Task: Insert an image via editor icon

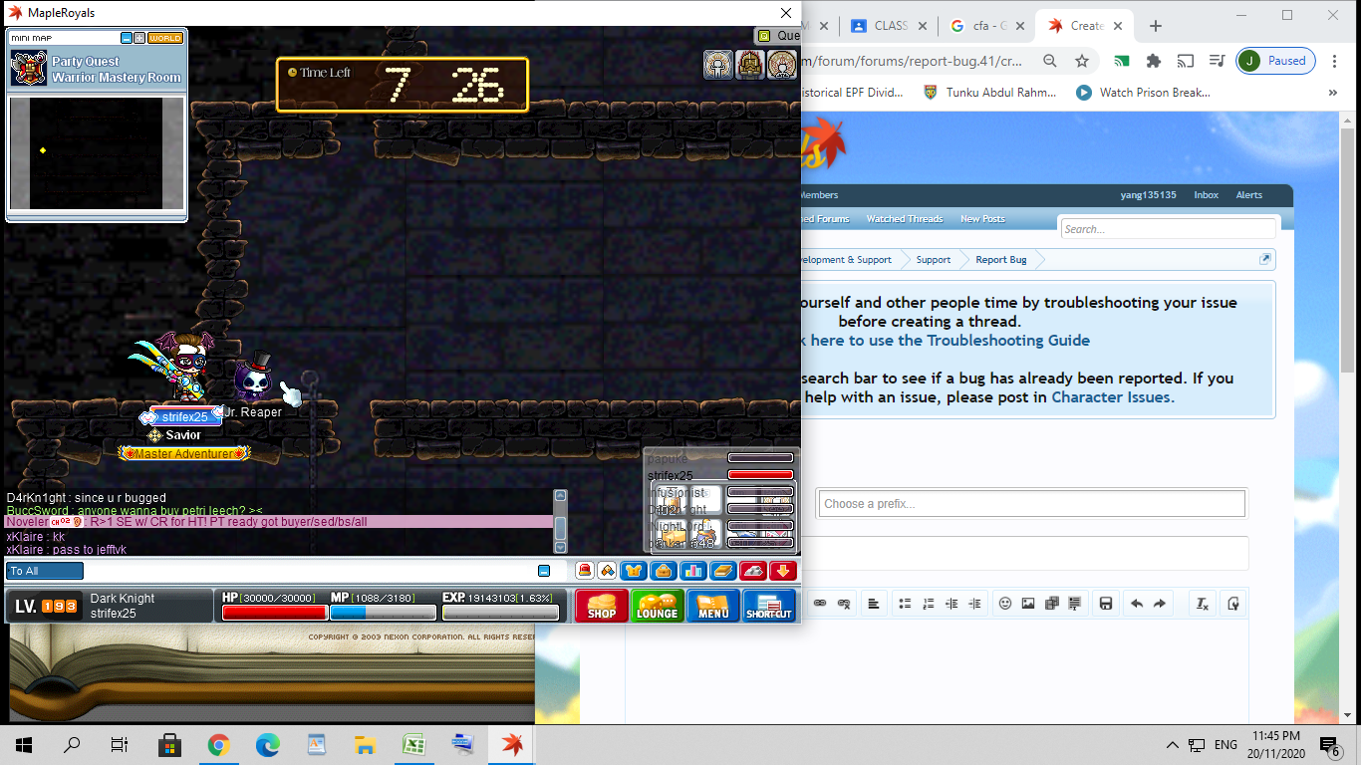Action: pyautogui.click(x=1028, y=603)
